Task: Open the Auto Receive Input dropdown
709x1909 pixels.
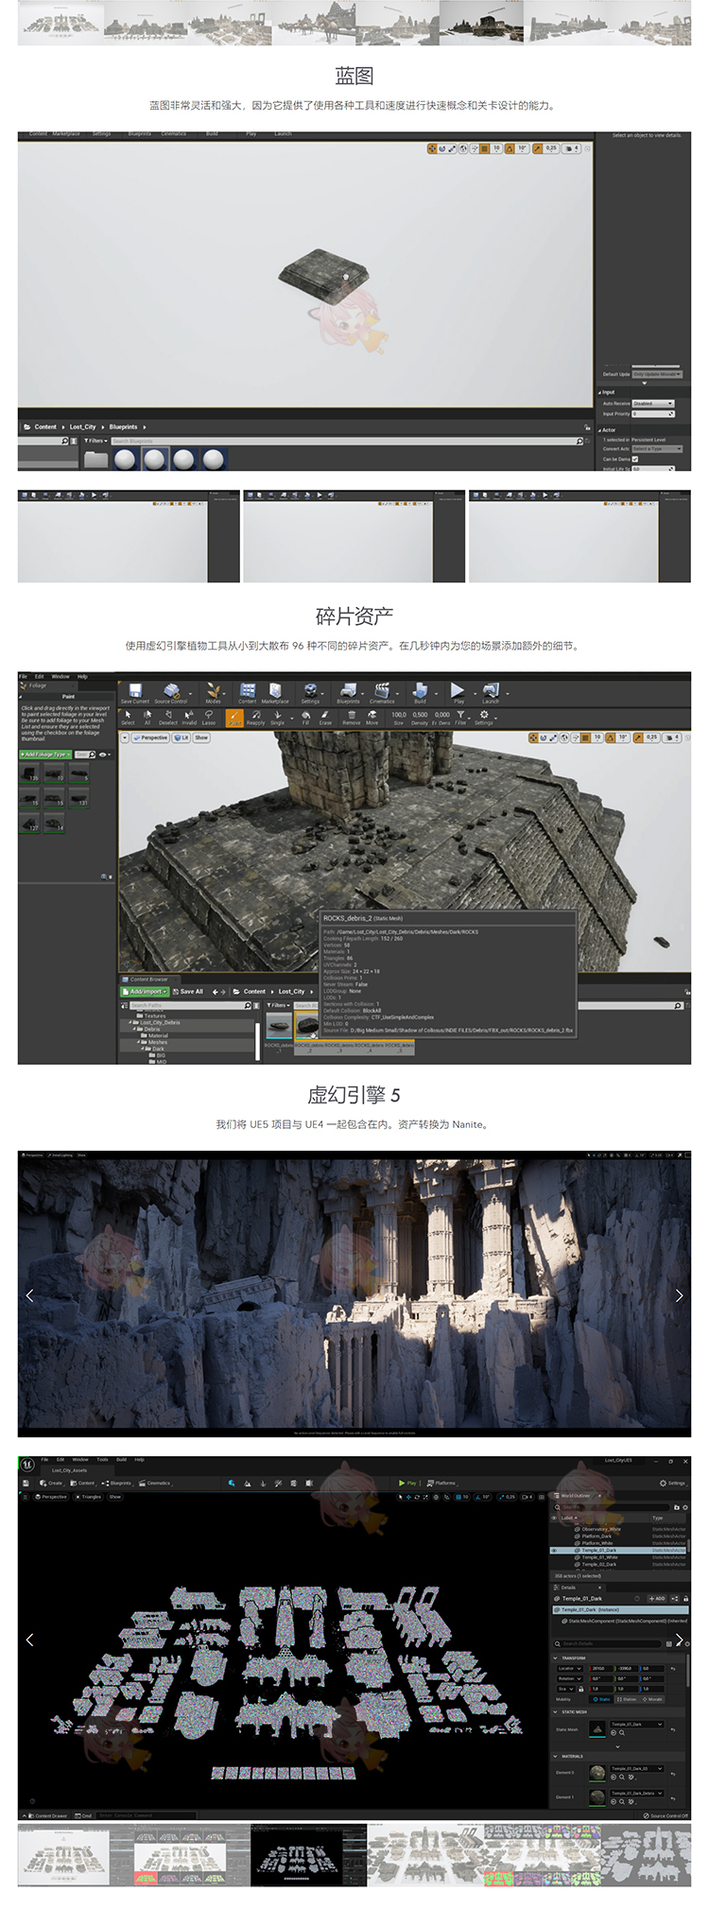Action: (653, 404)
